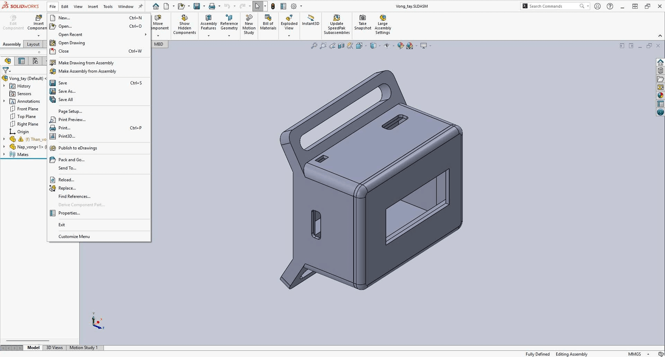Open the Edit menu
The image size is (665, 357).
click(65, 6)
